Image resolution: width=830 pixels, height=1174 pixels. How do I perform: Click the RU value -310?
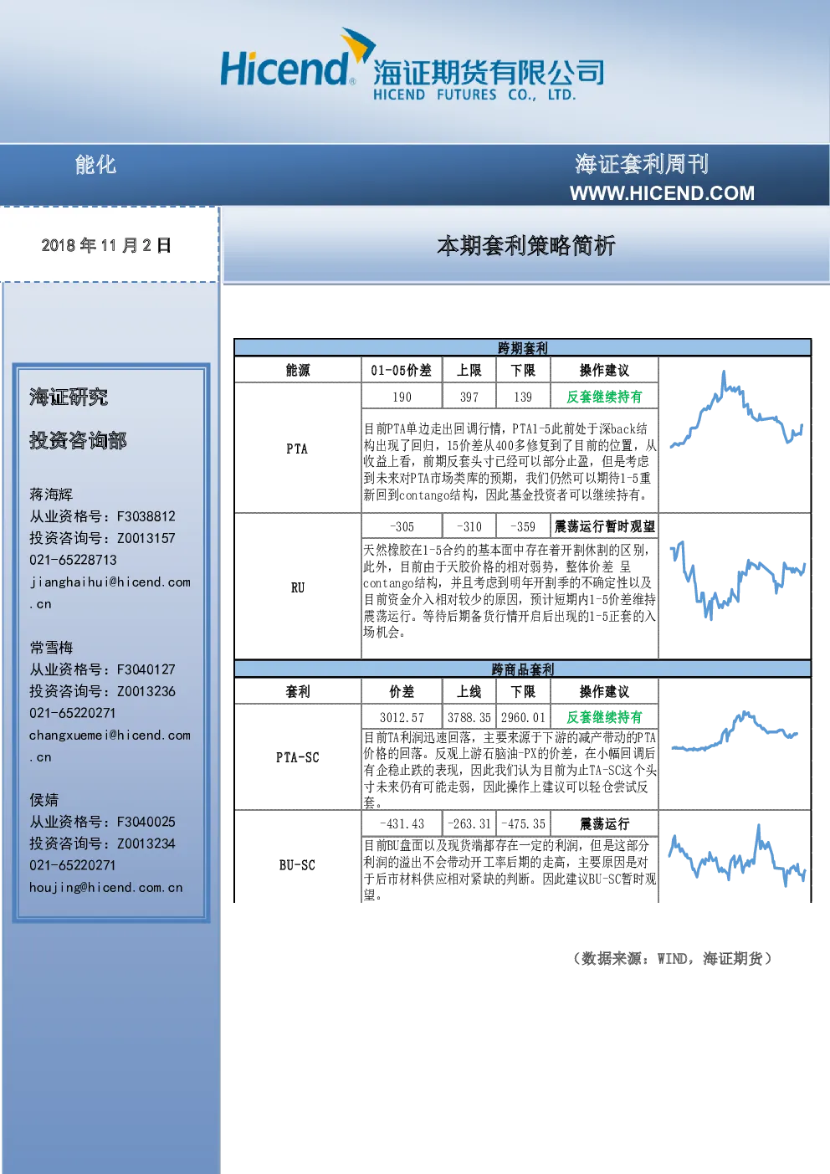click(469, 526)
